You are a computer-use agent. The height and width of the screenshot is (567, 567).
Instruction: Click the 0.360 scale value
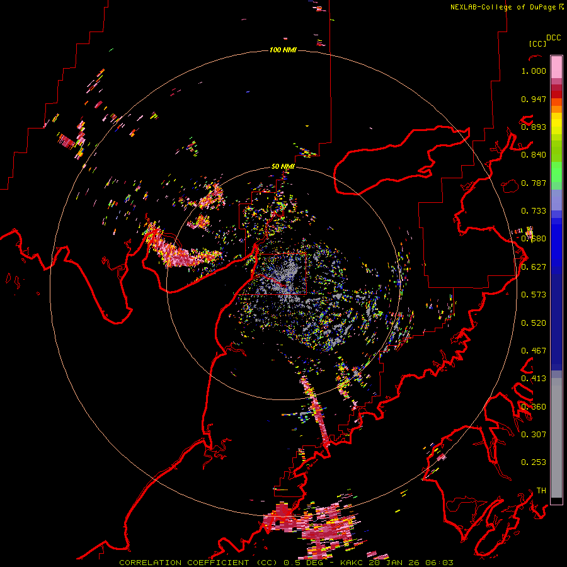[534, 407]
